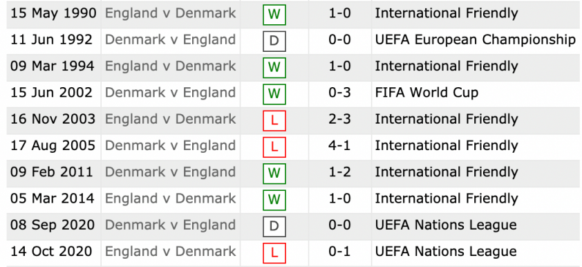Viewport: 582px width, 267px height.
Task: Click the 0-3 score of the 2002 match
Action: (339, 93)
